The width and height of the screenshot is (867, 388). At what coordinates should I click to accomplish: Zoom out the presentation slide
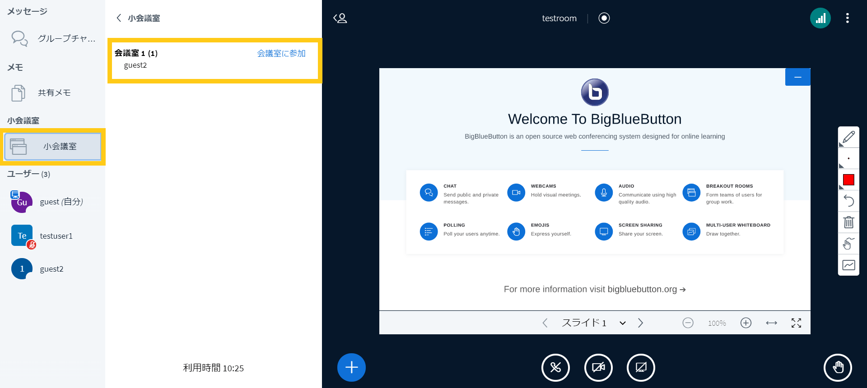click(688, 323)
